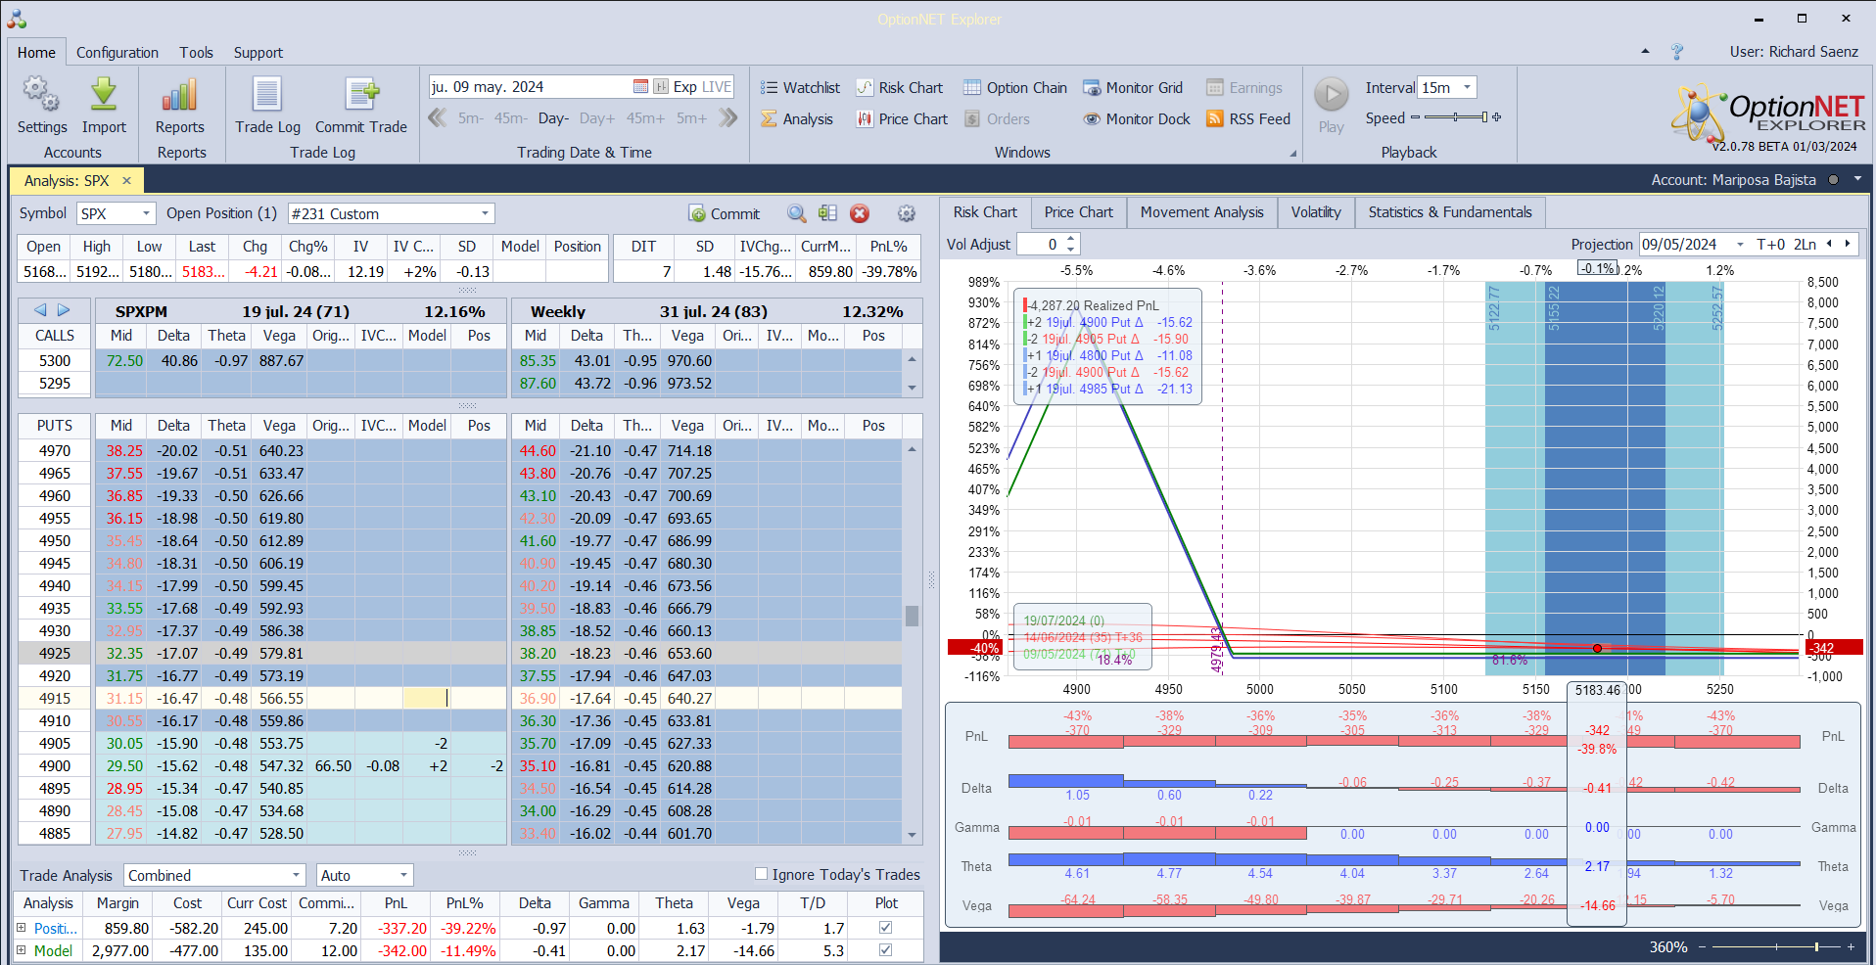Expand the Model analysis row
Viewport: 1876px width, 965px height.
(x=22, y=949)
